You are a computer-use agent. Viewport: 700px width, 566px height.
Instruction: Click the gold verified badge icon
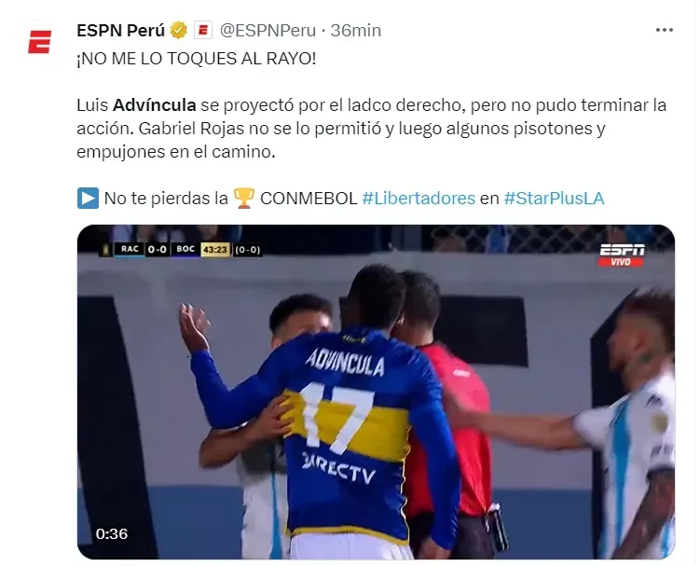coord(179,31)
